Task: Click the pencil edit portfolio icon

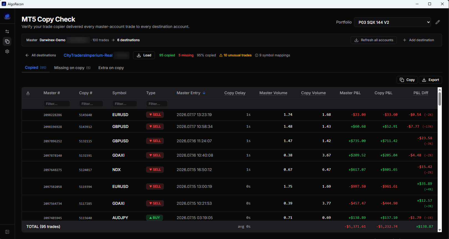Action: pos(438,22)
